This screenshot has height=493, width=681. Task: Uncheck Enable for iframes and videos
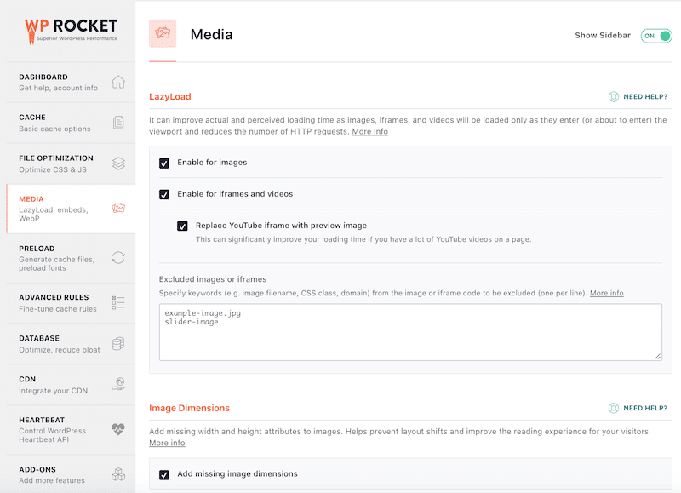coord(164,194)
